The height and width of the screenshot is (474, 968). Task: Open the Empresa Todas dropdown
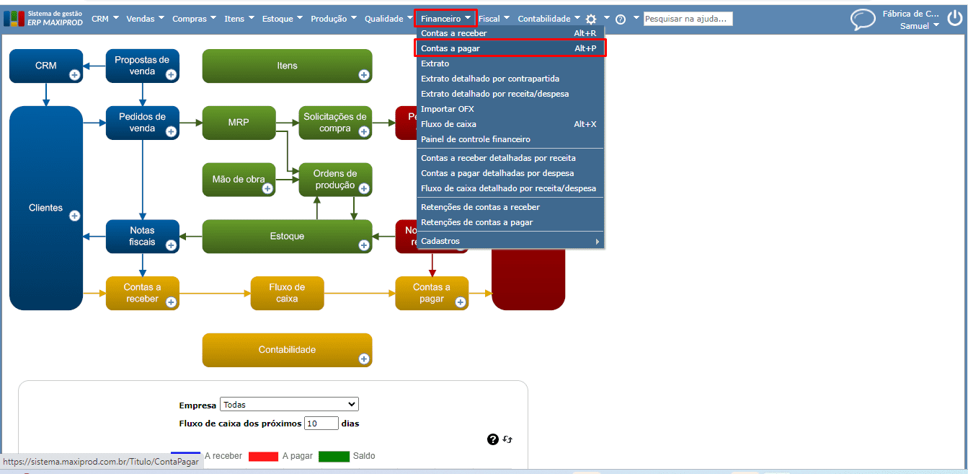coord(289,405)
